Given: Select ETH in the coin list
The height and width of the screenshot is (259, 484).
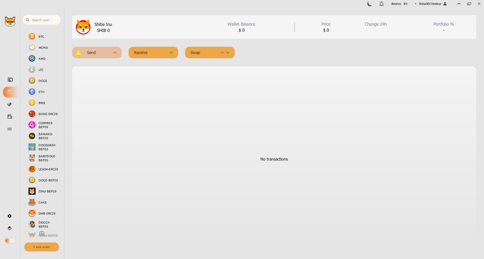Looking at the screenshot, I should click(41, 92).
